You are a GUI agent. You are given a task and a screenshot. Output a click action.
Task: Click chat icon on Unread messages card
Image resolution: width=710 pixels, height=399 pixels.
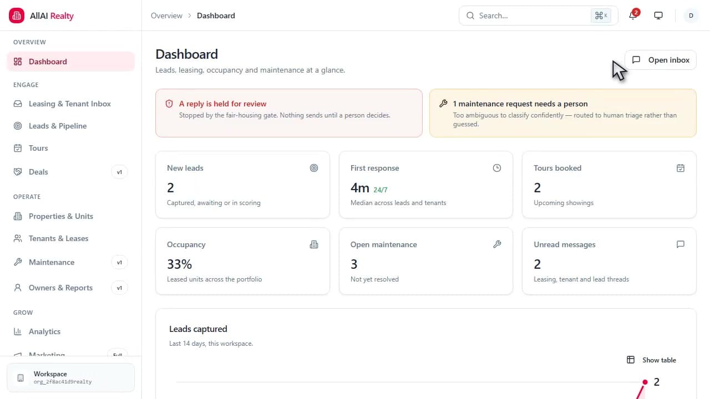click(x=681, y=244)
